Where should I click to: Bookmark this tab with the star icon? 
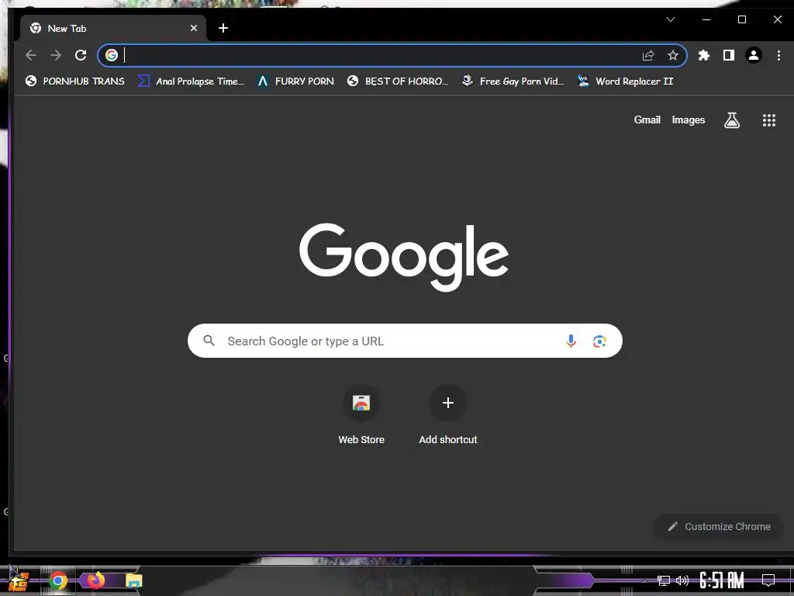(672, 55)
